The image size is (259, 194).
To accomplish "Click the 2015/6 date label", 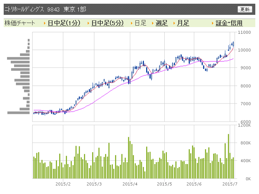I will pyautogui.click(x=194, y=184).
